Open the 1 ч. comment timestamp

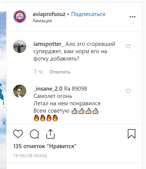pyautogui.click(x=38, y=71)
